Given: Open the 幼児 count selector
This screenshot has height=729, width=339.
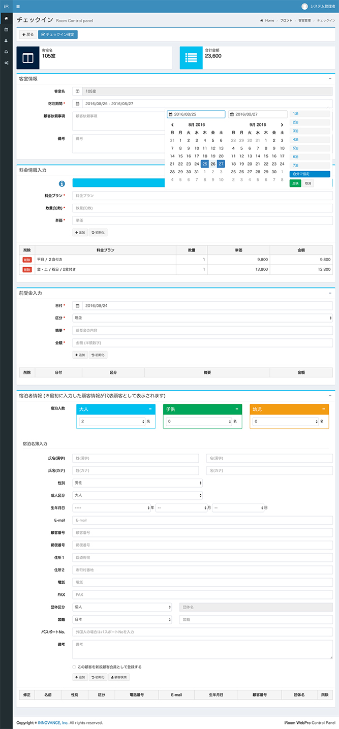Looking at the screenshot, I should 286,422.
